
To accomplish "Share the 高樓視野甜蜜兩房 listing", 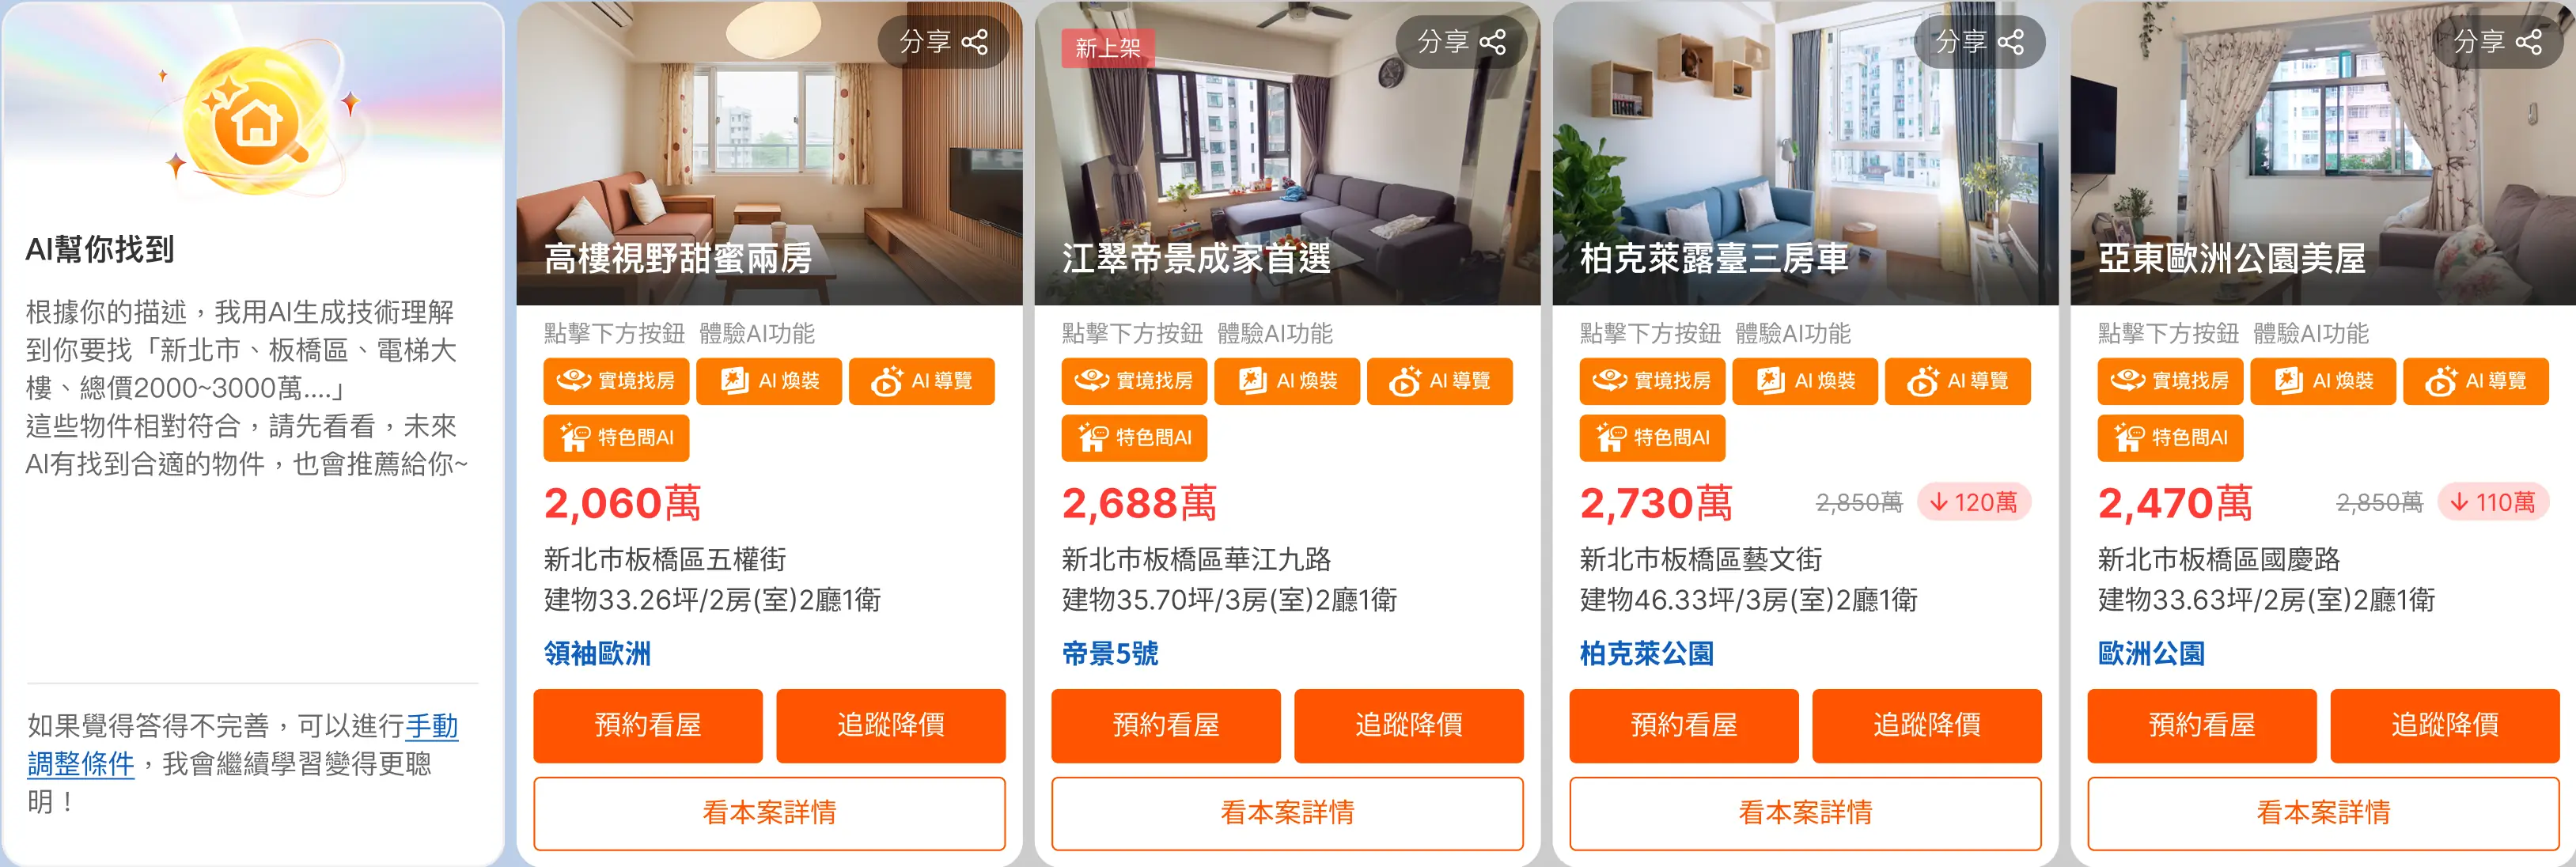I will [944, 42].
